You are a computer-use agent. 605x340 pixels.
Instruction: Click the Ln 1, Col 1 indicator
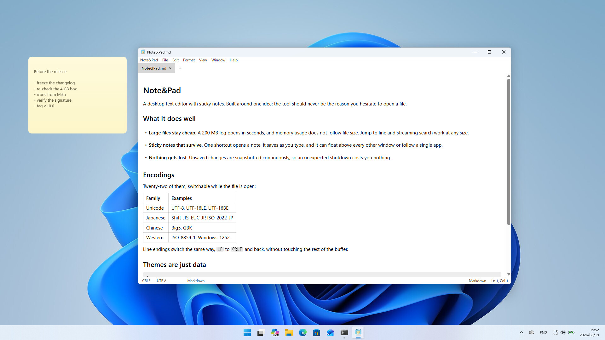500,281
